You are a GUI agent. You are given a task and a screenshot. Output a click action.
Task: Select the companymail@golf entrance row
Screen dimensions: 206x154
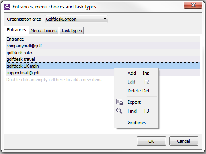click(x=103, y=46)
